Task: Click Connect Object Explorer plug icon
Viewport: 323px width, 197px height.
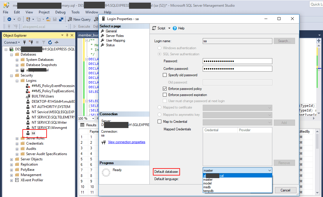Action: click(x=24, y=42)
